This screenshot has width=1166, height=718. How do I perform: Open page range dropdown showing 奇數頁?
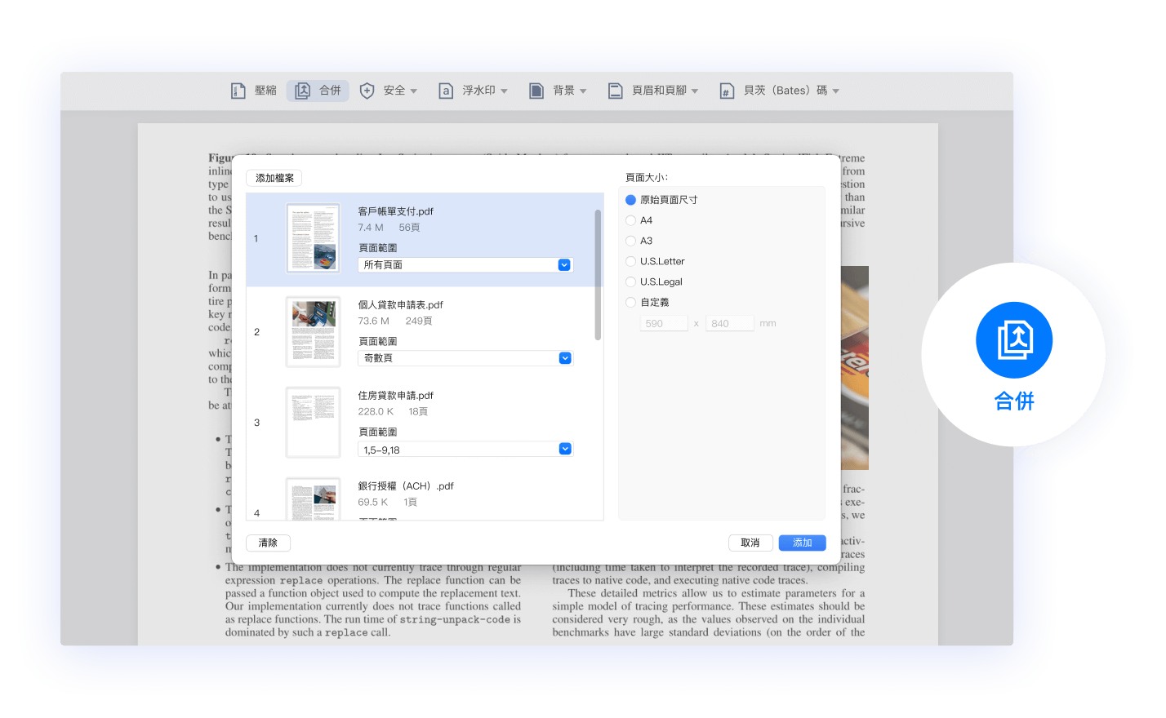[x=564, y=358]
